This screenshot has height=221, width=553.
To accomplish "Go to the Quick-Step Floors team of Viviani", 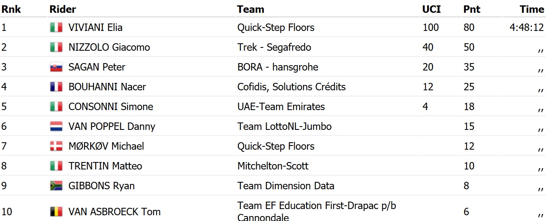I will click(x=276, y=28).
